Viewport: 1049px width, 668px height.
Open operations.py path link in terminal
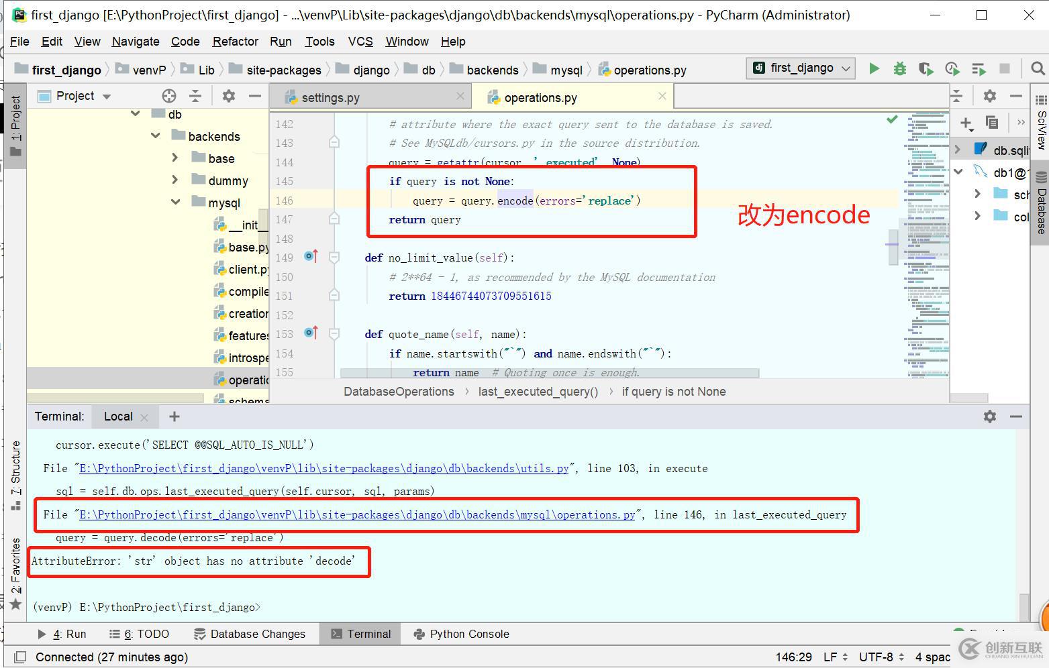(x=357, y=514)
